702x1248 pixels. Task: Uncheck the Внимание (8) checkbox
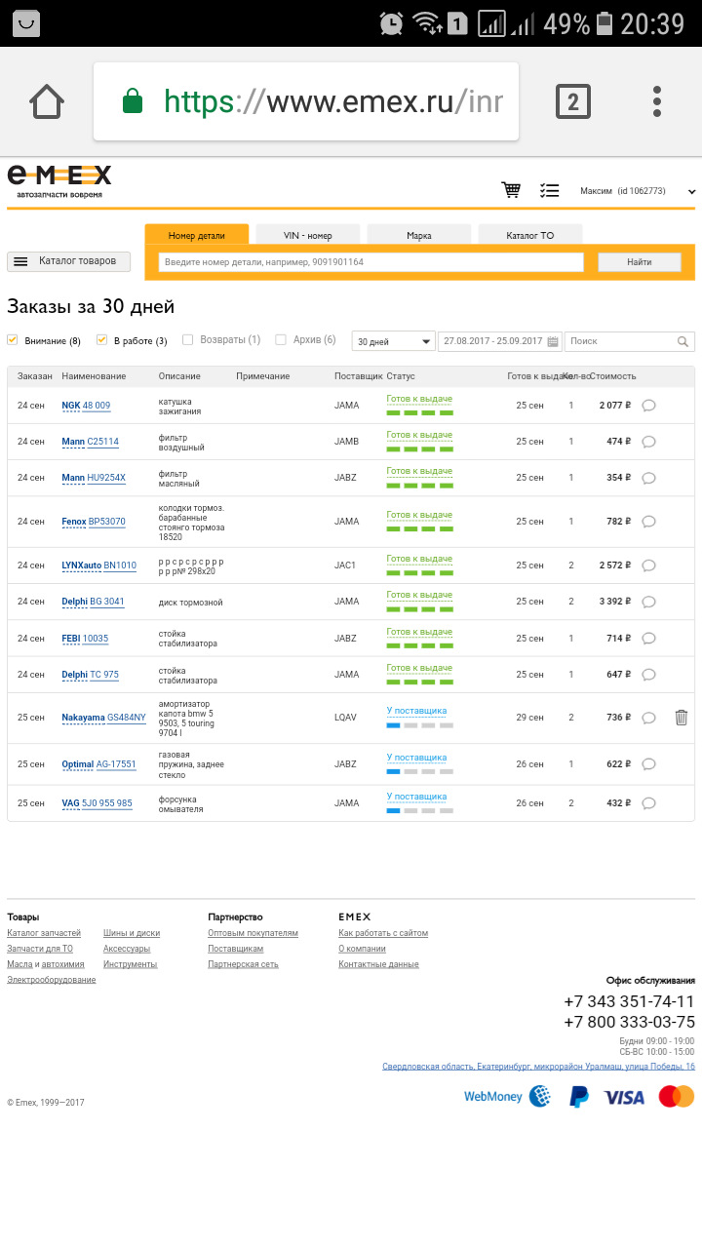point(13,339)
